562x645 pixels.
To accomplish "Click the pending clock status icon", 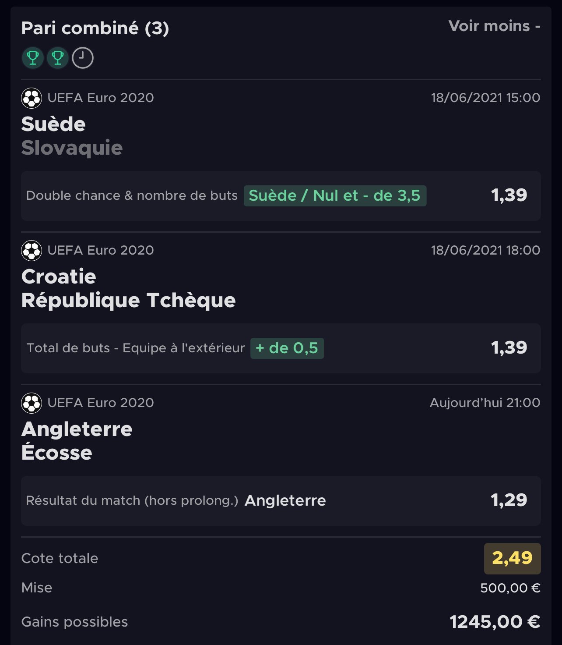I will pyautogui.click(x=83, y=58).
